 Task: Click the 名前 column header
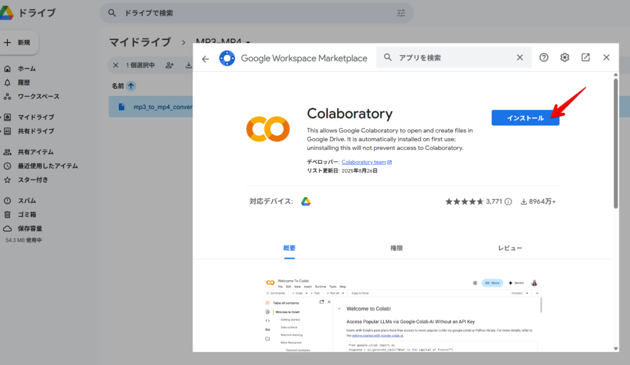(118, 86)
